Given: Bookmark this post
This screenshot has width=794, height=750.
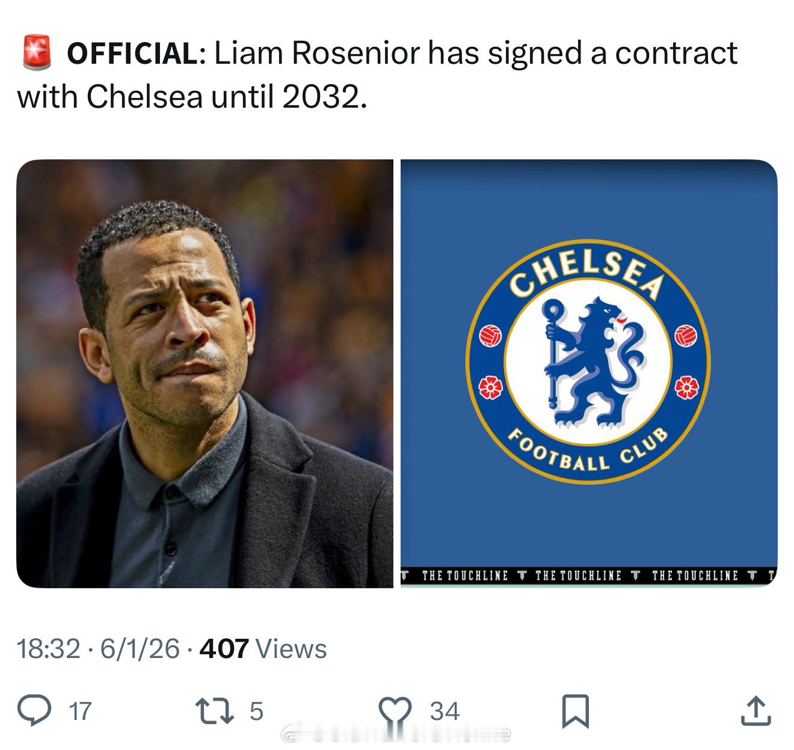Looking at the screenshot, I should [574, 711].
